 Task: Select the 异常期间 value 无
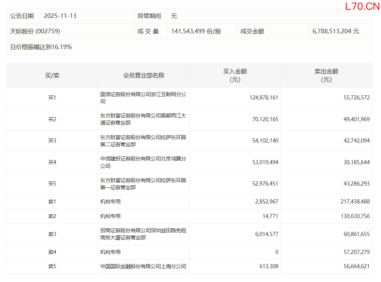click(x=174, y=16)
